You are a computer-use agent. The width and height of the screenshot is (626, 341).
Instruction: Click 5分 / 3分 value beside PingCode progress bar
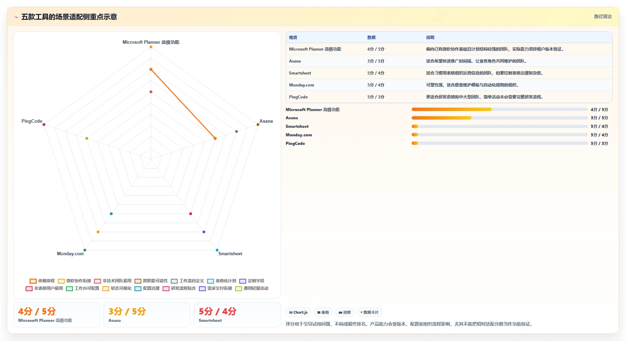coord(599,144)
